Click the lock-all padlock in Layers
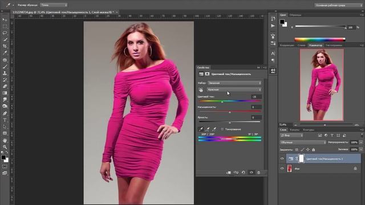 314,150
